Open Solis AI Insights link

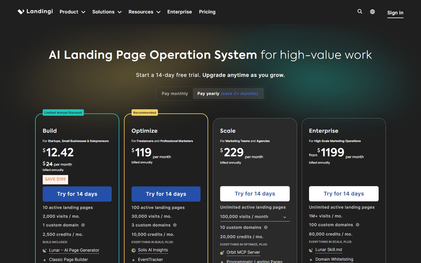click(153, 250)
